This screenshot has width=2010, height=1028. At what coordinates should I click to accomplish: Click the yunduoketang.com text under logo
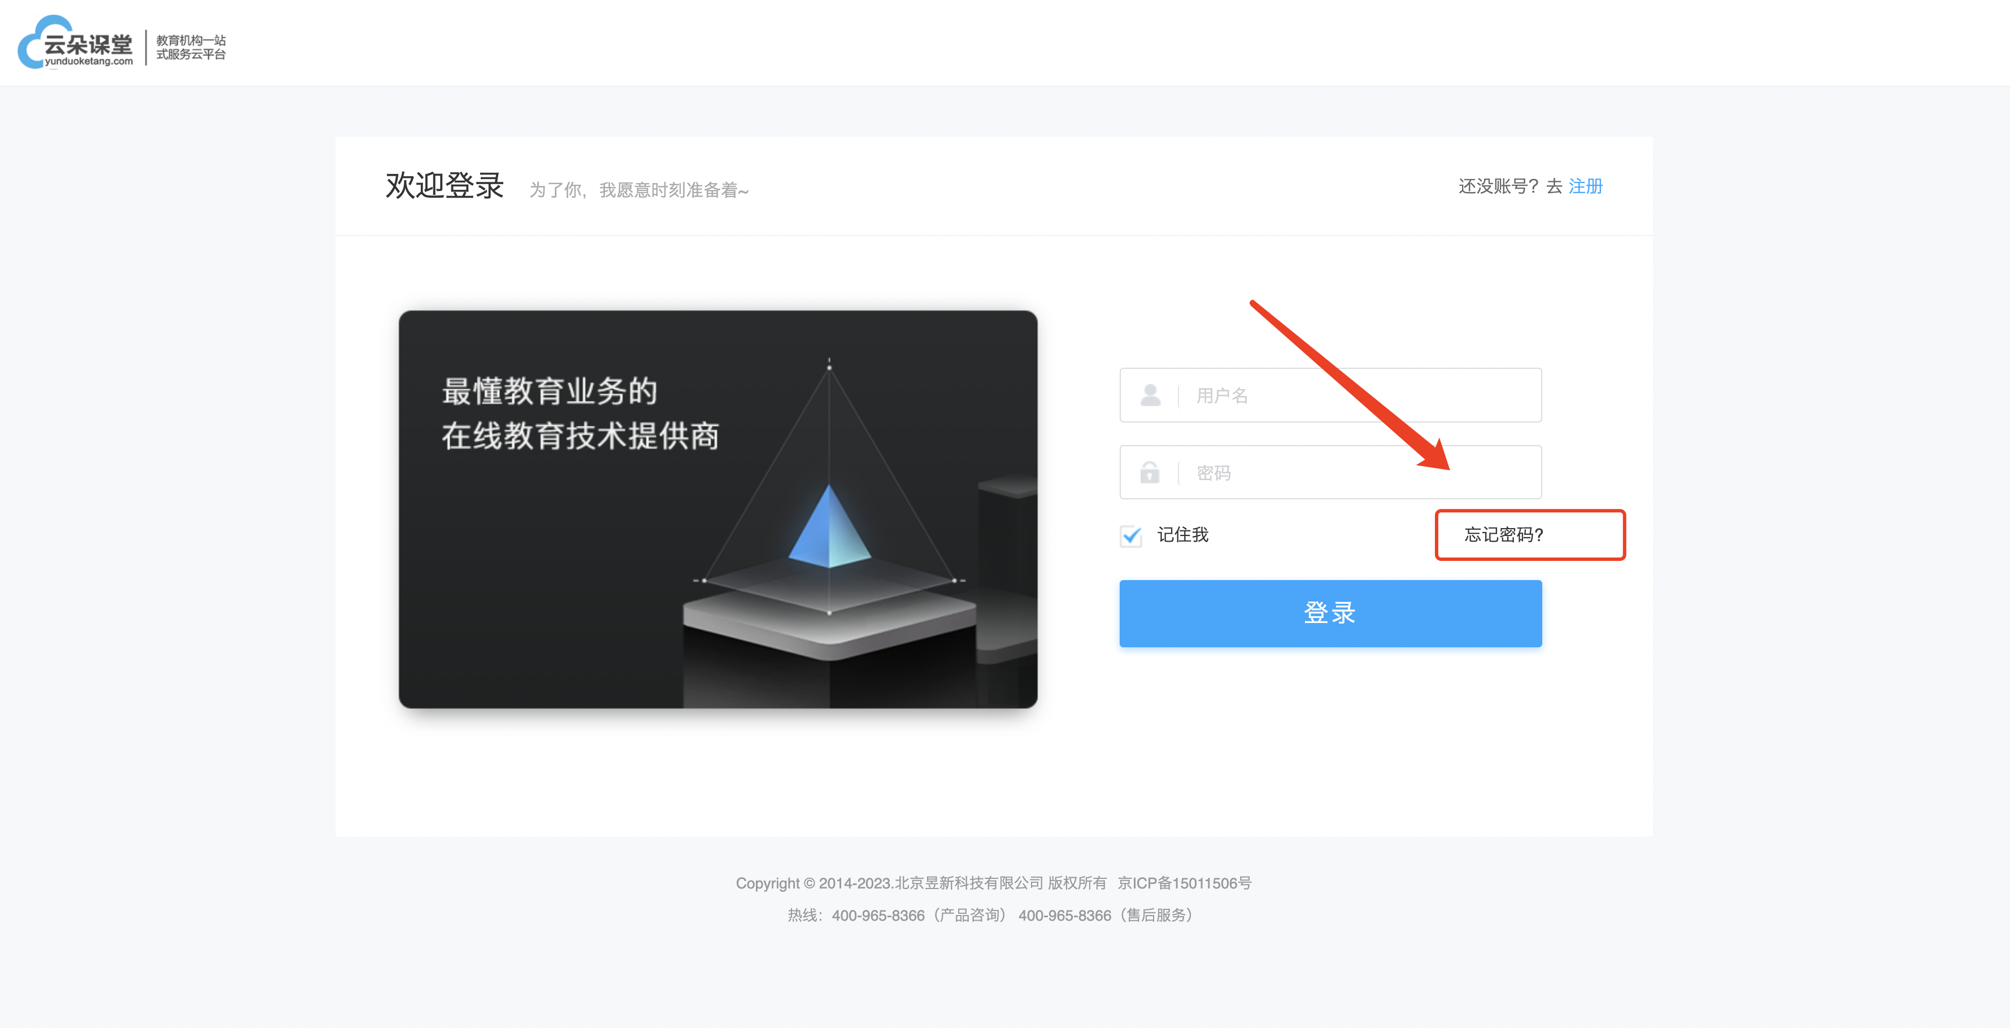(89, 61)
